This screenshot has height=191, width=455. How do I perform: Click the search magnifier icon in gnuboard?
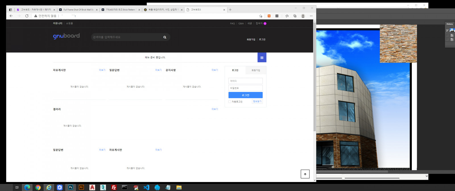165,37
